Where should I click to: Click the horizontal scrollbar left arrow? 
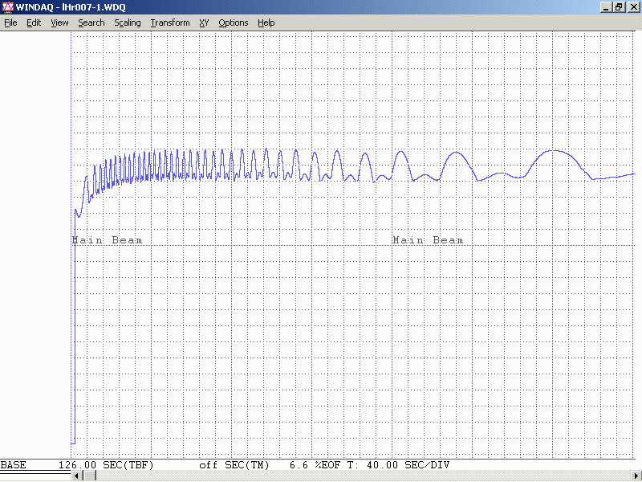(x=77, y=476)
